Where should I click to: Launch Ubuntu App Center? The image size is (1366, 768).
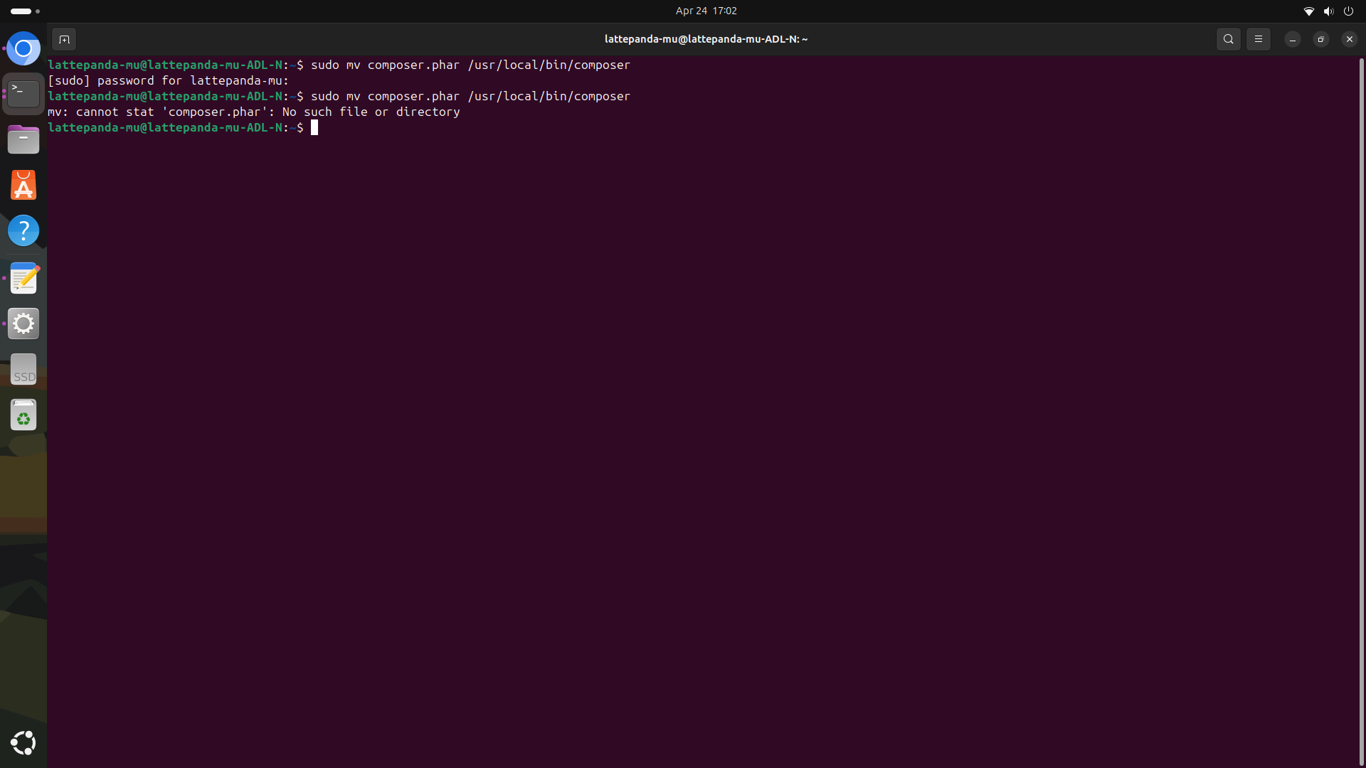coord(23,185)
